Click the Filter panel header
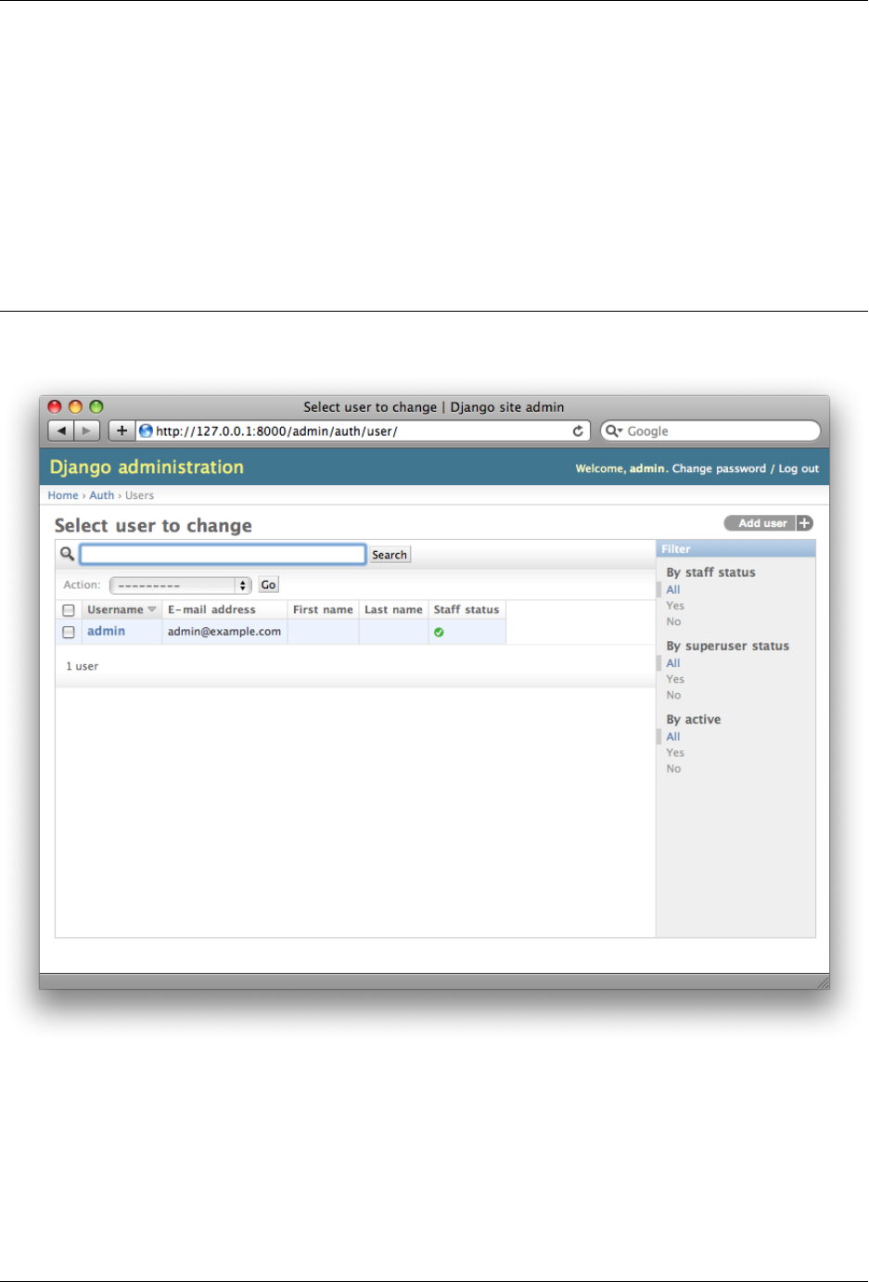This screenshot has width=869, height=1282. (x=735, y=549)
